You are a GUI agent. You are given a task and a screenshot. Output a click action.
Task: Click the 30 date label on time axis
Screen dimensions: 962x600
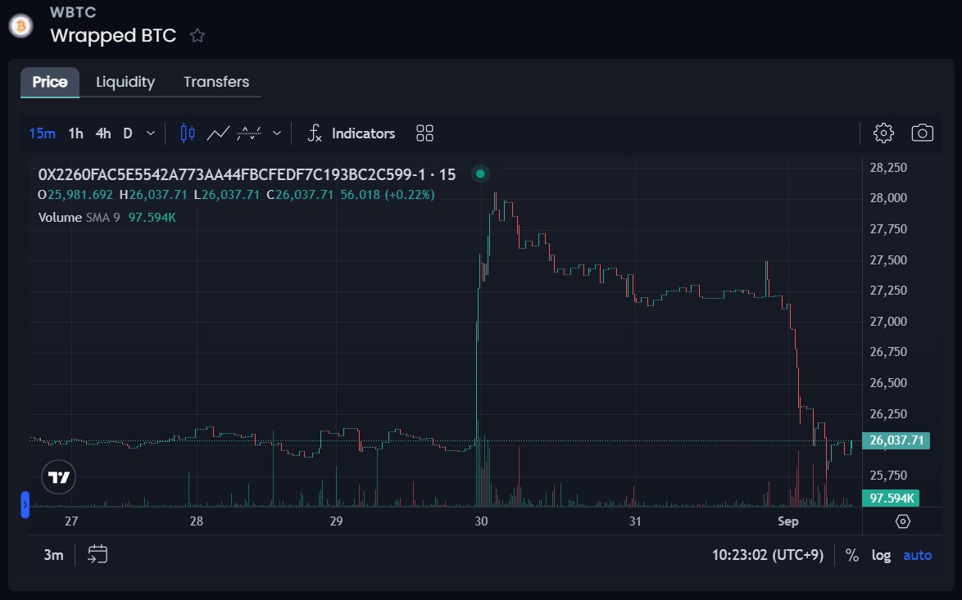pyautogui.click(x=481, y=521)
